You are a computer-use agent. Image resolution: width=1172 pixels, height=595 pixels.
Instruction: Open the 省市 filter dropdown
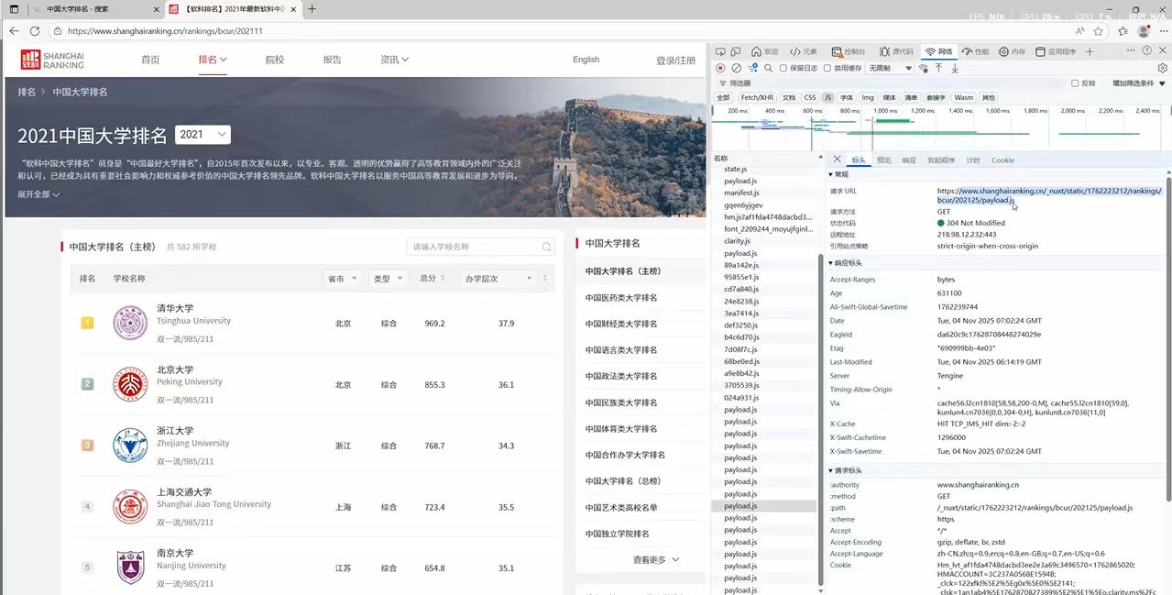(343, 279)
